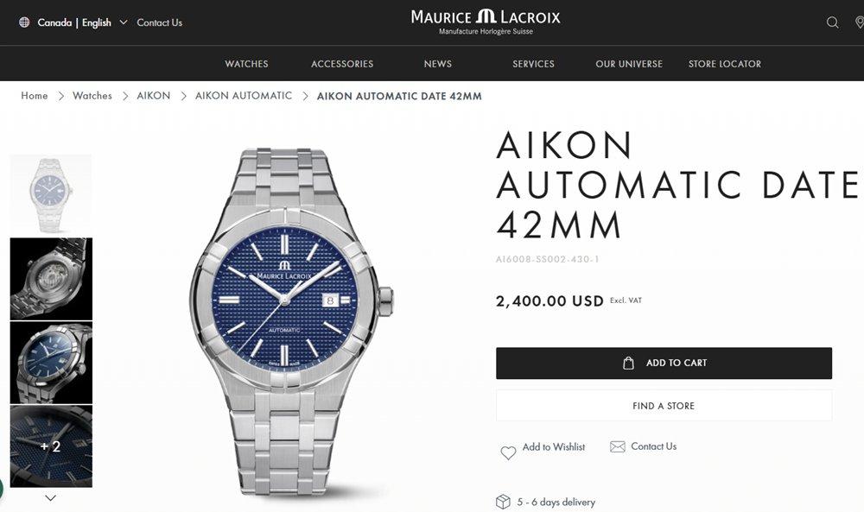
Task: Click the store location pin icon
Action: [x=859, y=22]
